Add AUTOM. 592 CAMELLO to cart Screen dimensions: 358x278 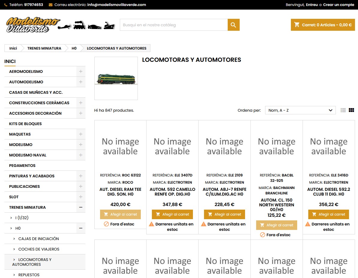click(x=172, y=214)
